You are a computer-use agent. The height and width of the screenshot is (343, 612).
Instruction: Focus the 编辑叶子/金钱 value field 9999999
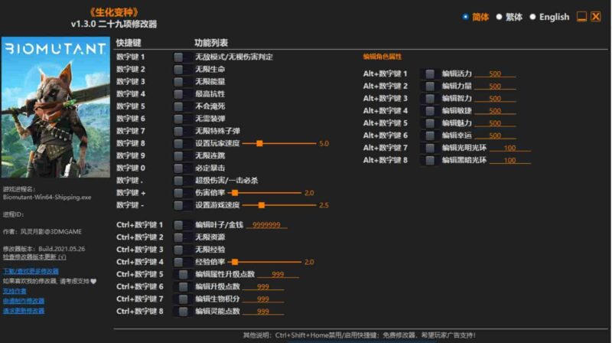[x=266, y=225]
